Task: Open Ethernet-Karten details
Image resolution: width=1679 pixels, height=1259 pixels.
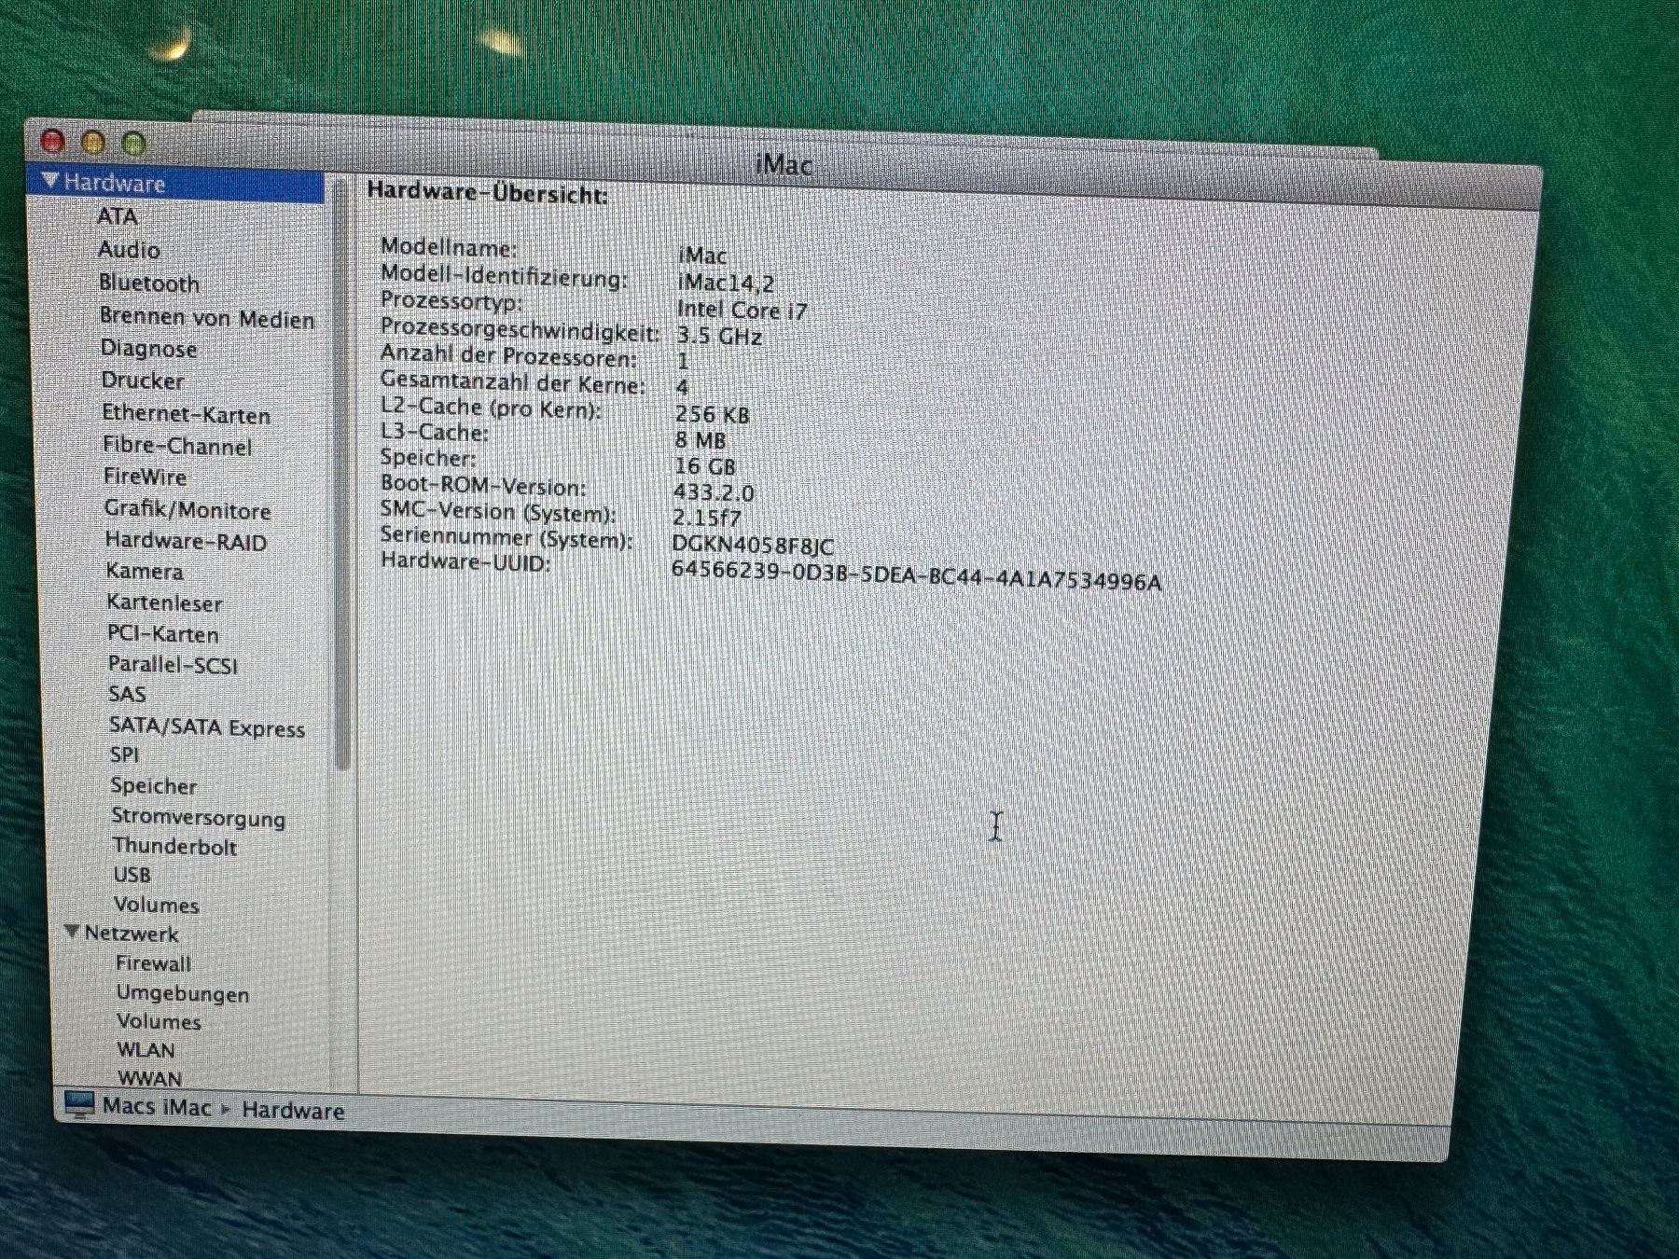Action: click(x=185, y=414)
